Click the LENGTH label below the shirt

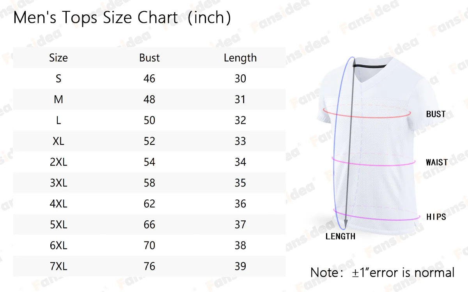(x=340, y=236)
